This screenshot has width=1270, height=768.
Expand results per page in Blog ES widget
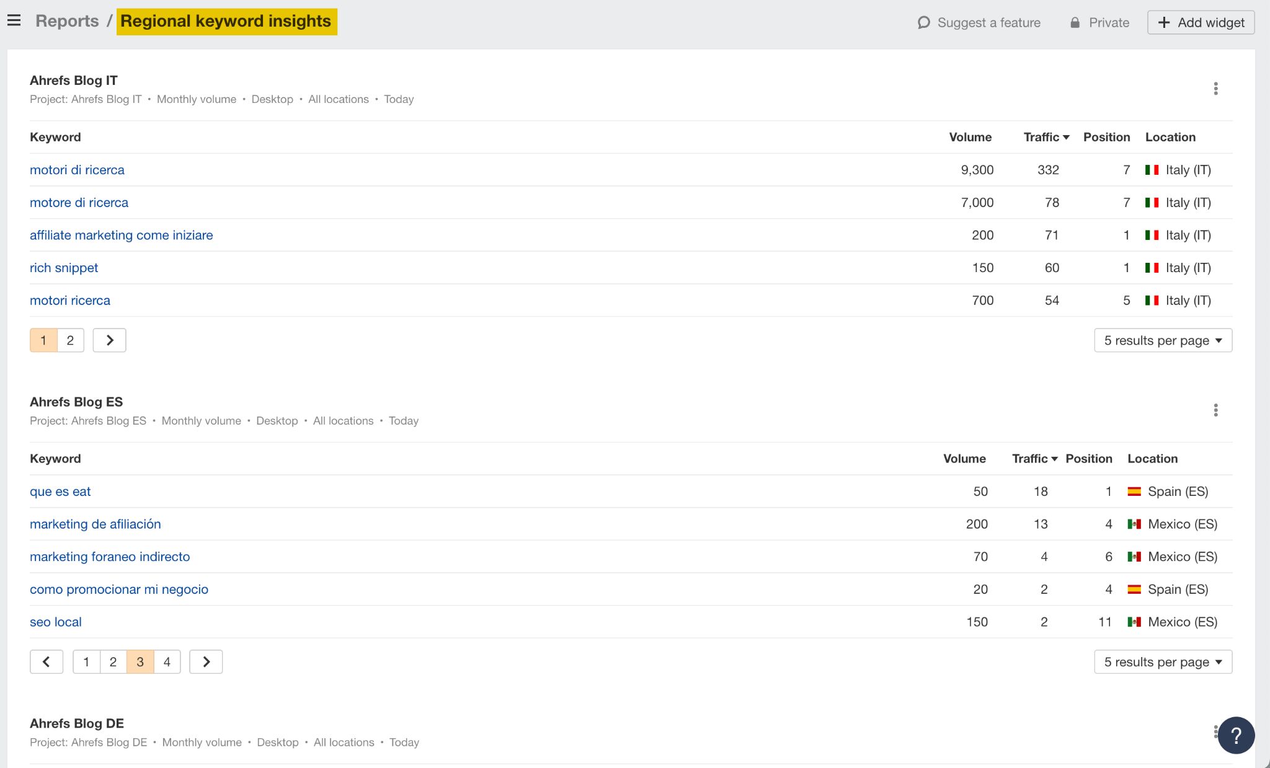click(x=1163, y=662)
